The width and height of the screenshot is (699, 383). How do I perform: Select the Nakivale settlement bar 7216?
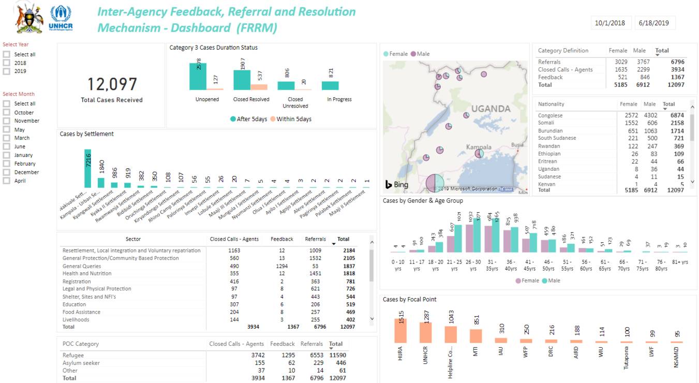87,168
